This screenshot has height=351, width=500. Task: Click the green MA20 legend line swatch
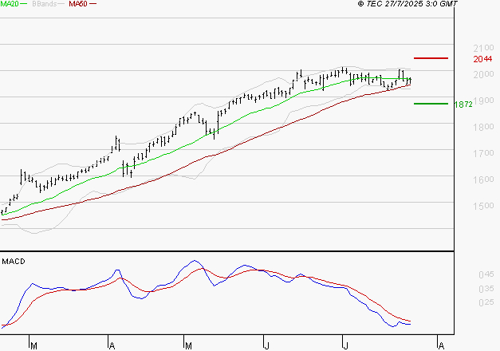pyautogui.click(x=24, y=4)
